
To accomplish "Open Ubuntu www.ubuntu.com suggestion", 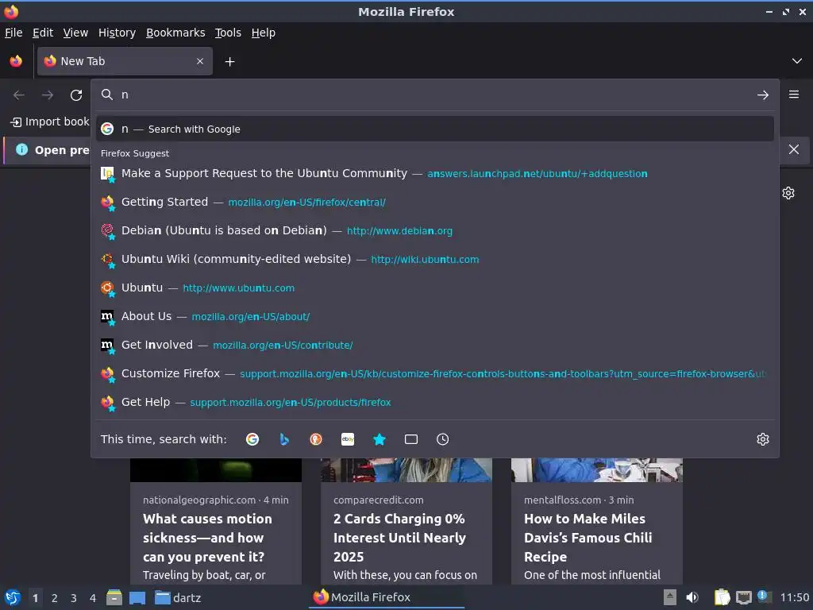I will (434, 288).
